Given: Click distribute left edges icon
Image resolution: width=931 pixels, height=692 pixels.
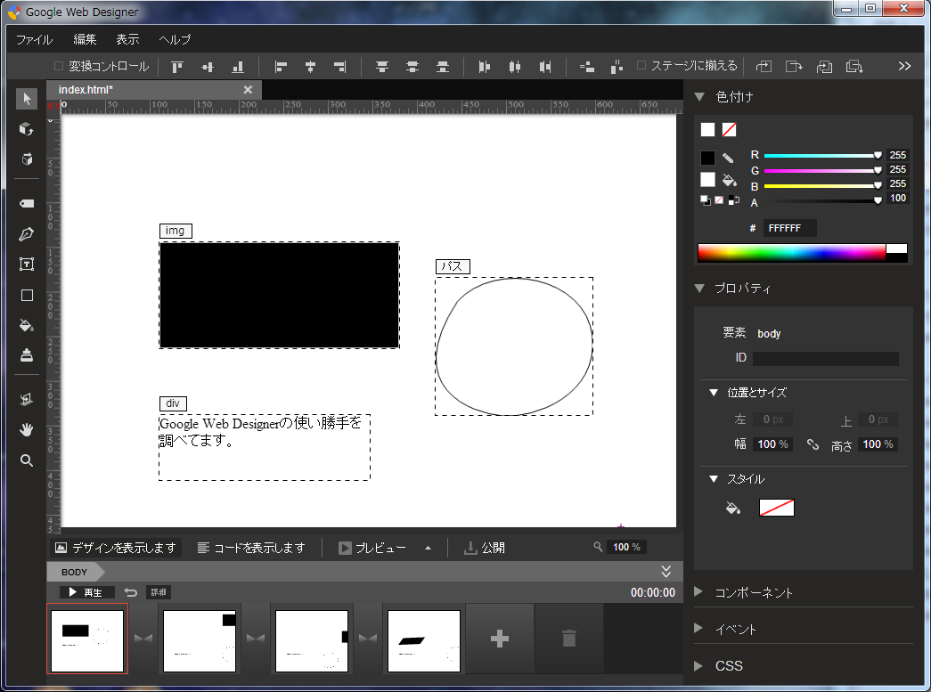Looking at the screenshot, I should (485, 67).
